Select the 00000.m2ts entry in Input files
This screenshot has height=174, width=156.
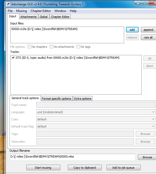(44, 29)
